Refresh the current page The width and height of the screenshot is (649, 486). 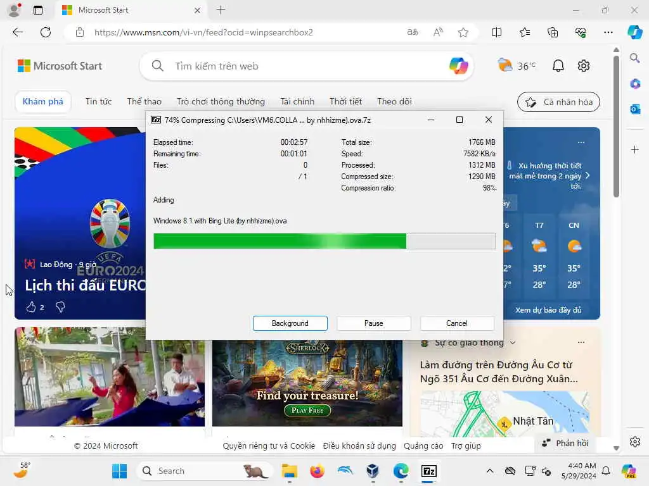(x=46, y=32)
